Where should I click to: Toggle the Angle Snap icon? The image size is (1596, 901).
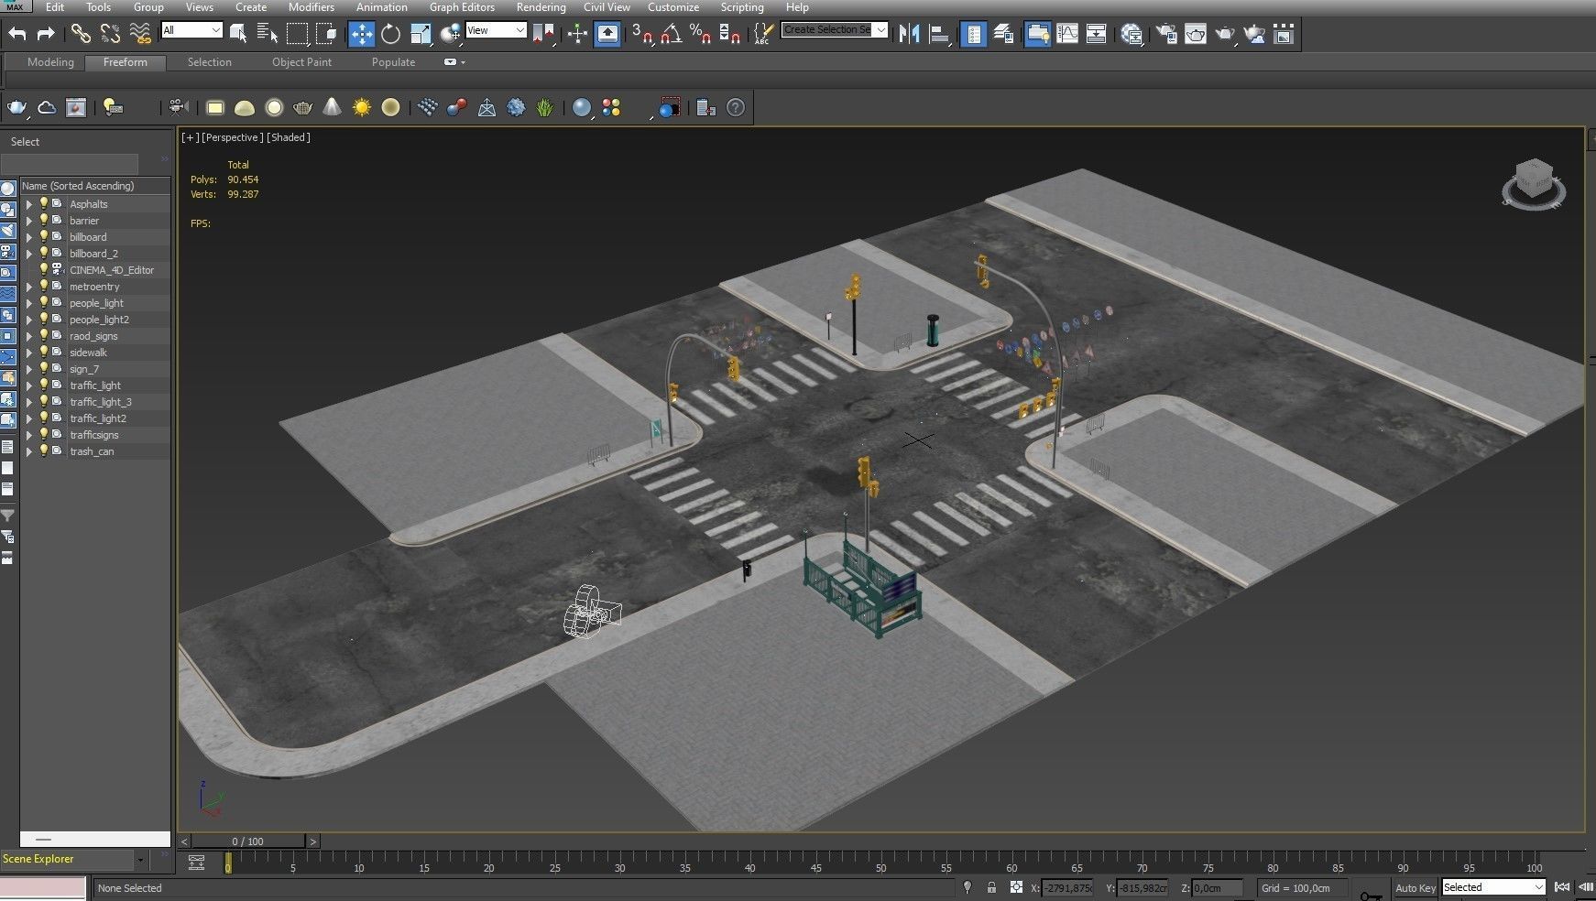coord(671,35)
